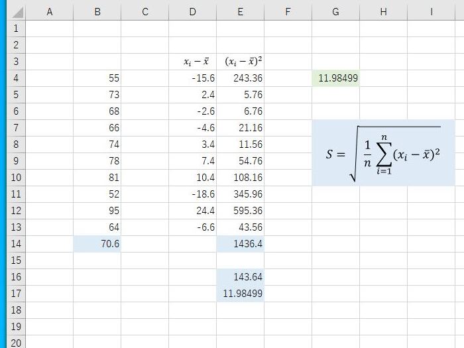Click deviation cell -6.6
Image resolution: width=464 pixels, height=348 pixels.
coord(193,227)
